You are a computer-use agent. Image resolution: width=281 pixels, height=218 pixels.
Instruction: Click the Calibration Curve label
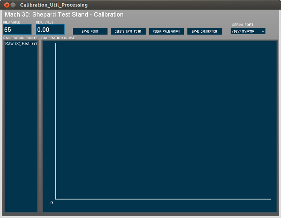point(58,38)
